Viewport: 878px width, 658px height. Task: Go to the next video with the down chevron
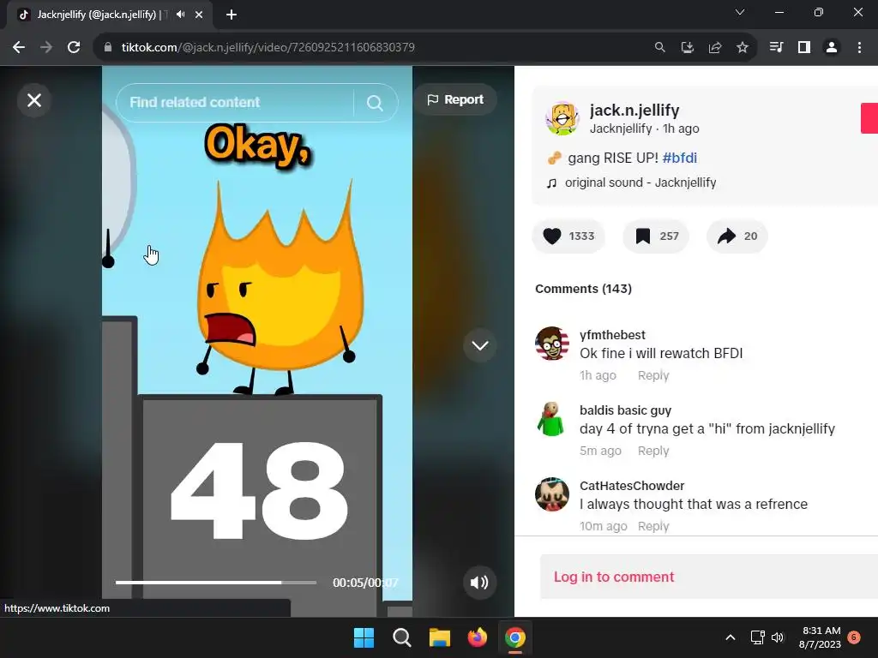point(480,346)
